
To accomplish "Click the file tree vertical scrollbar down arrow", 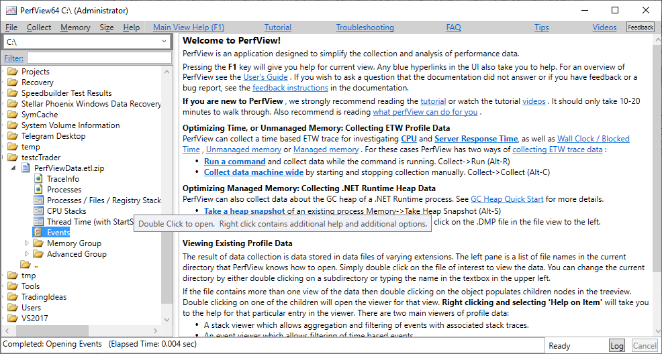I will pyautogui.click(x=167, y=320).
